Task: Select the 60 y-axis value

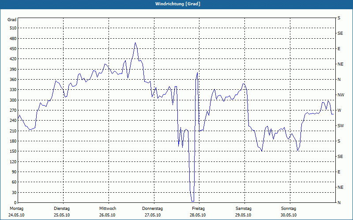Action: pyautogui.click(x=15, y=182)
